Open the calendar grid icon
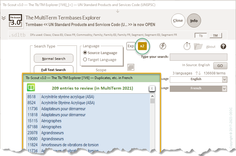Viewport: 236px width, 156px height. 131,67
